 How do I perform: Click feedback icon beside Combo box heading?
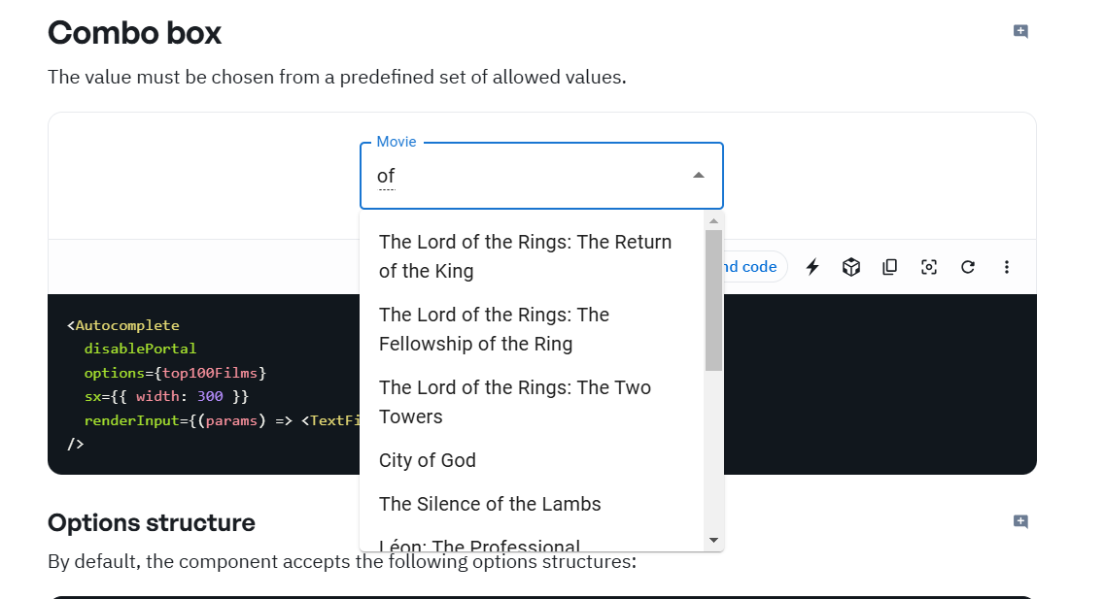pyautogui.click(x=1020, y=31)
